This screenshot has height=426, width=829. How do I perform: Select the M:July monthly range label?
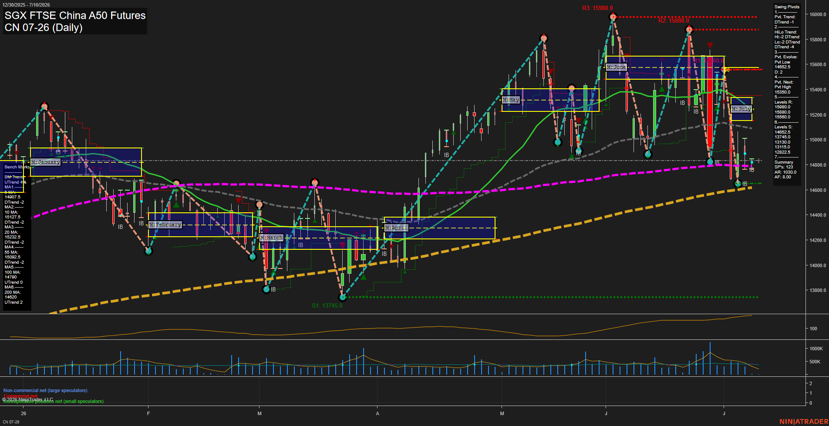[741, 109]
